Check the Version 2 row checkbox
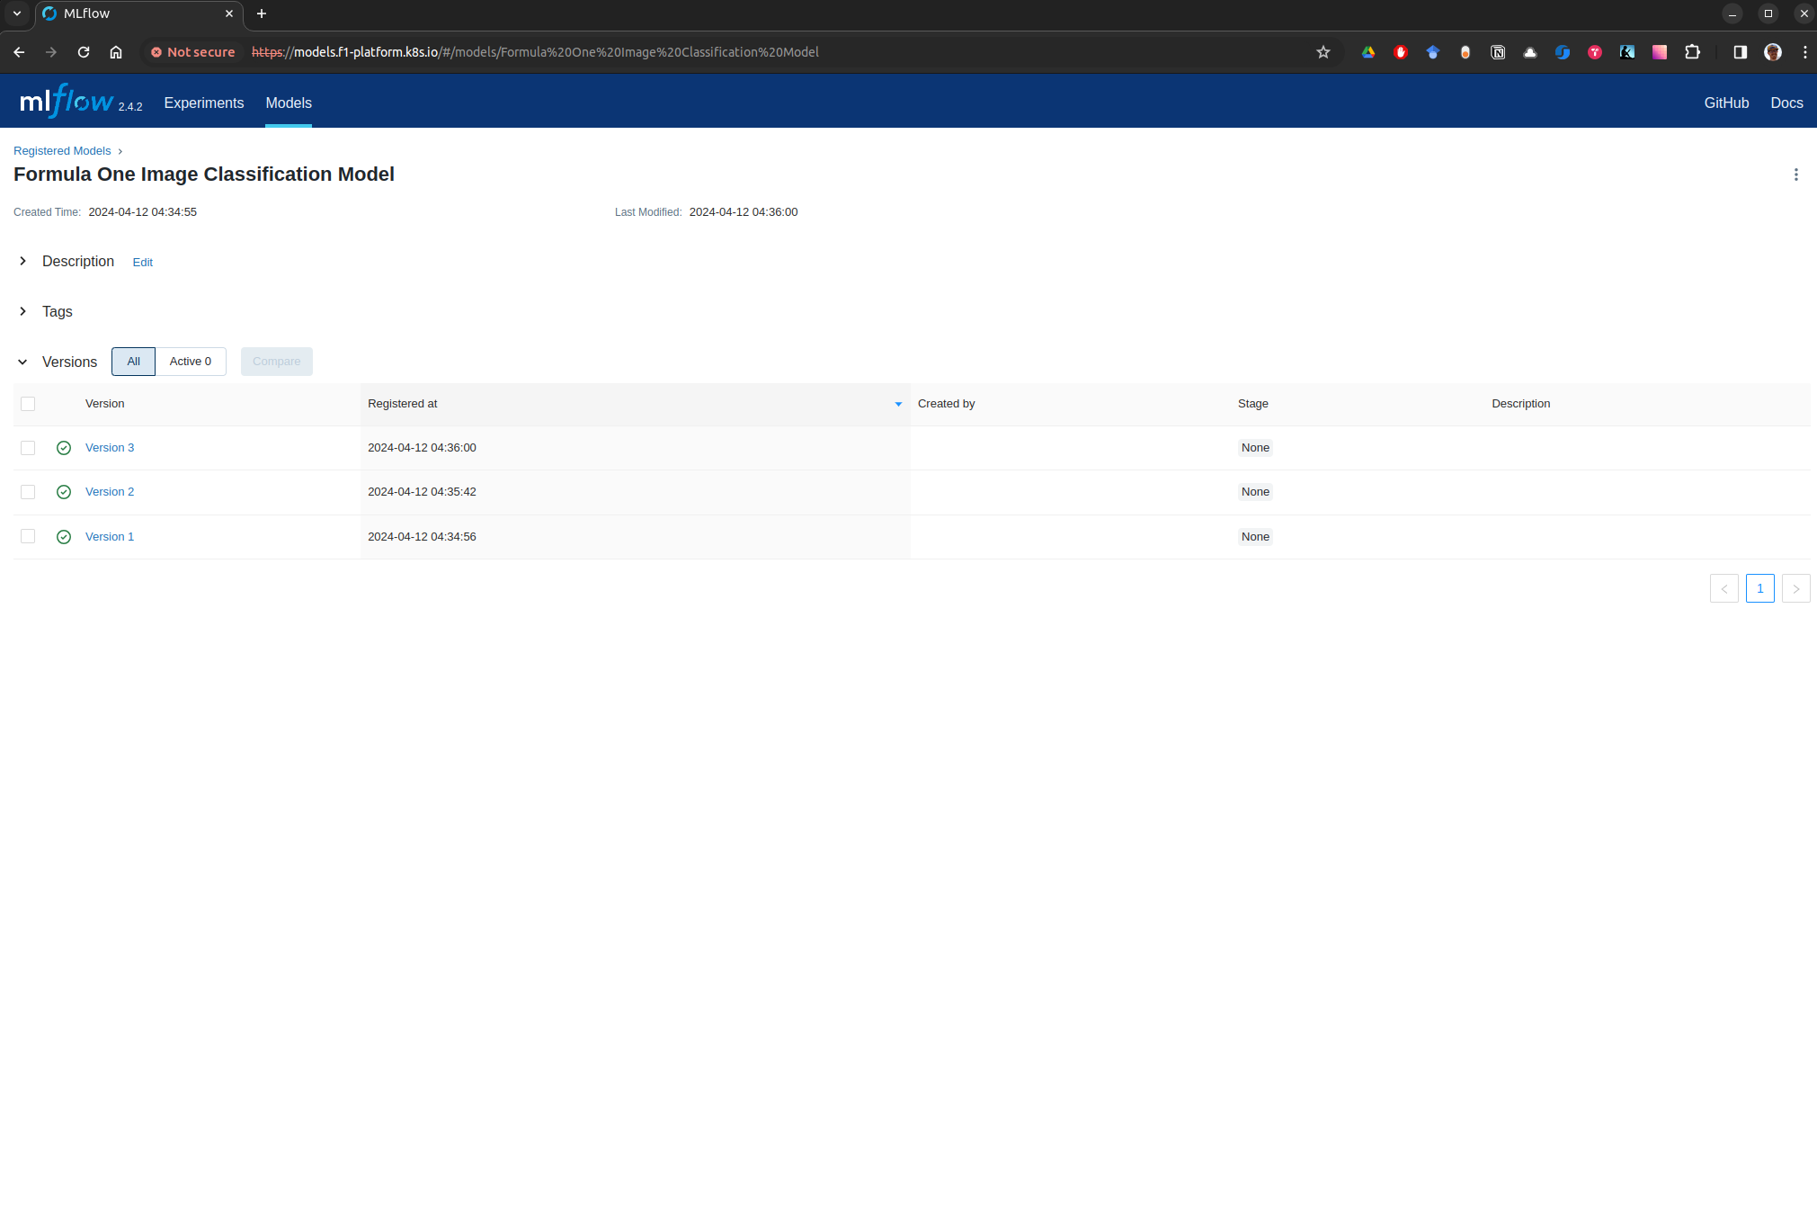 click(x=28, y=492)
